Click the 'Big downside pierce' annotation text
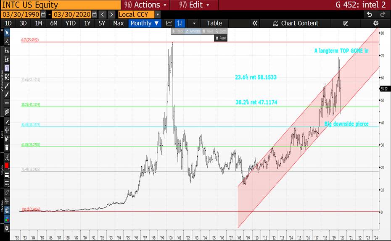This screenshot has width=391, height=241. point(346,124)
